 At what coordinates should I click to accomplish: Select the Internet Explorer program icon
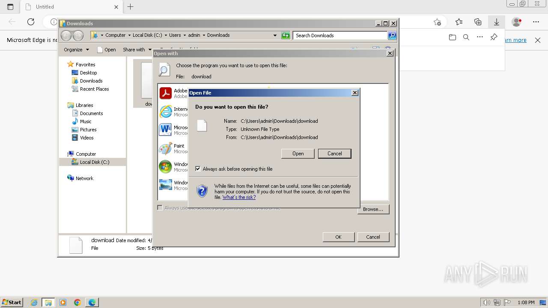(165, 112)
